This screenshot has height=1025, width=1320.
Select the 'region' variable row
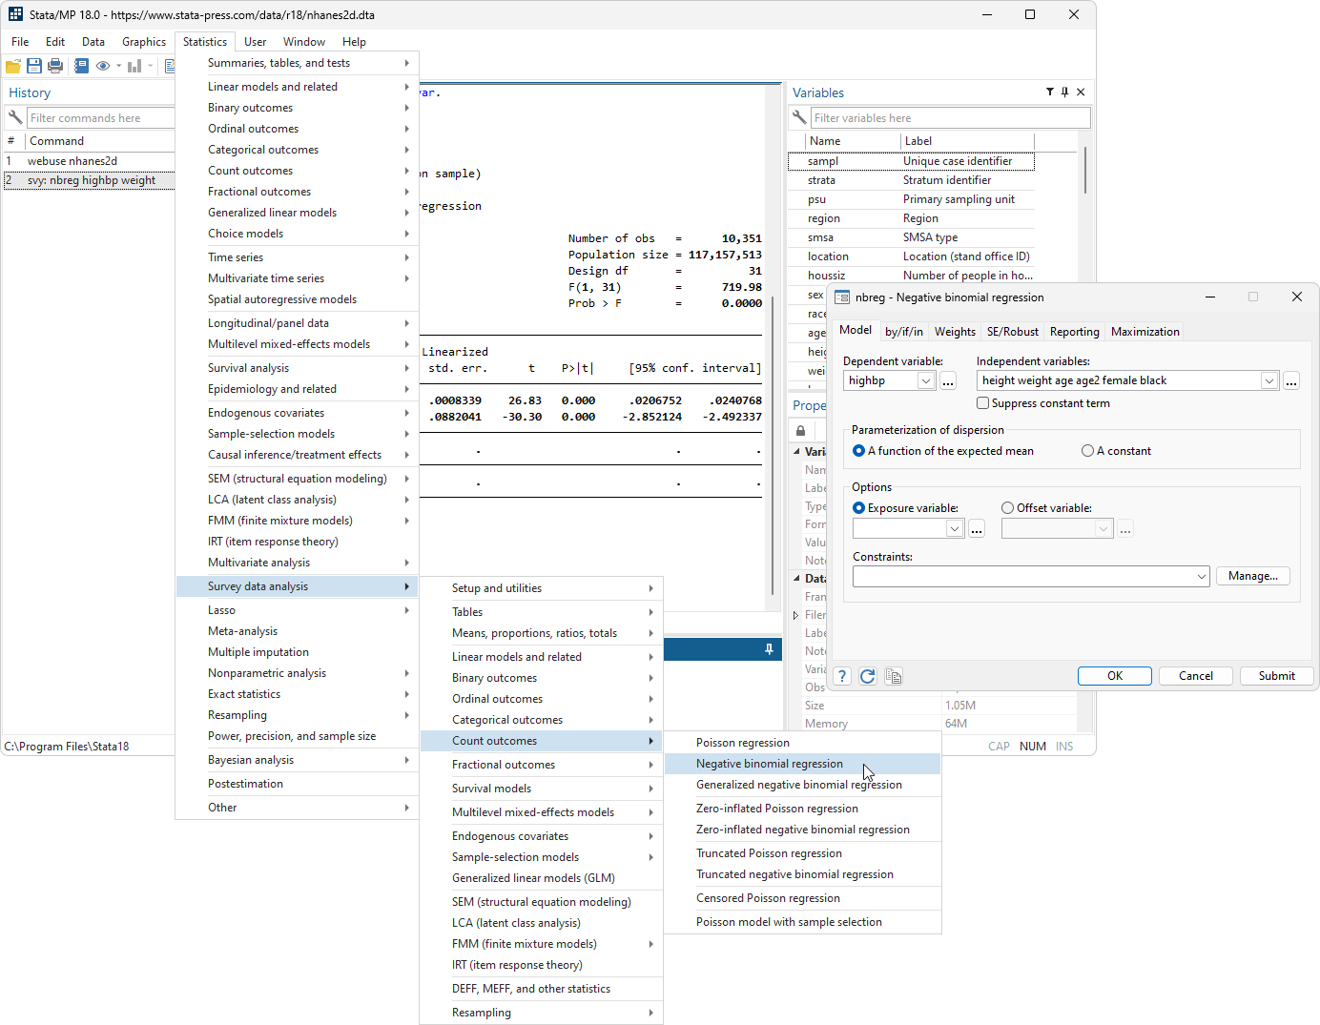tap(911, 218)
